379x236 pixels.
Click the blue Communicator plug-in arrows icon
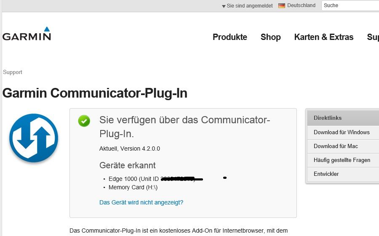pos(33,138)
